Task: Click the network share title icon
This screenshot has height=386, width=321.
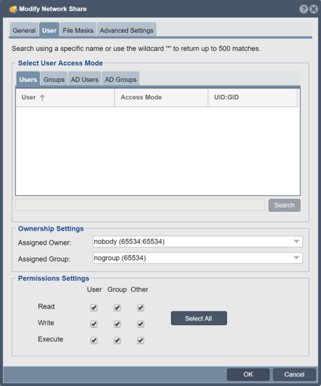Action: (x=14, y=10)
